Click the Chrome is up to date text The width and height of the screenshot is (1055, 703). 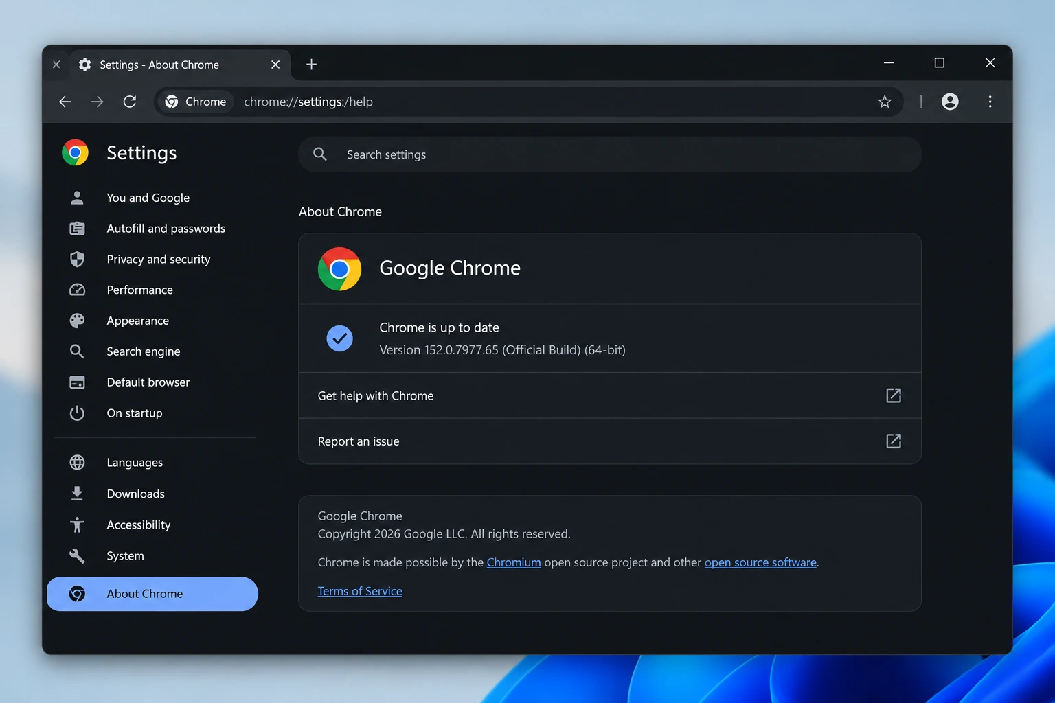pyautogui.click(x=440, y=327)
